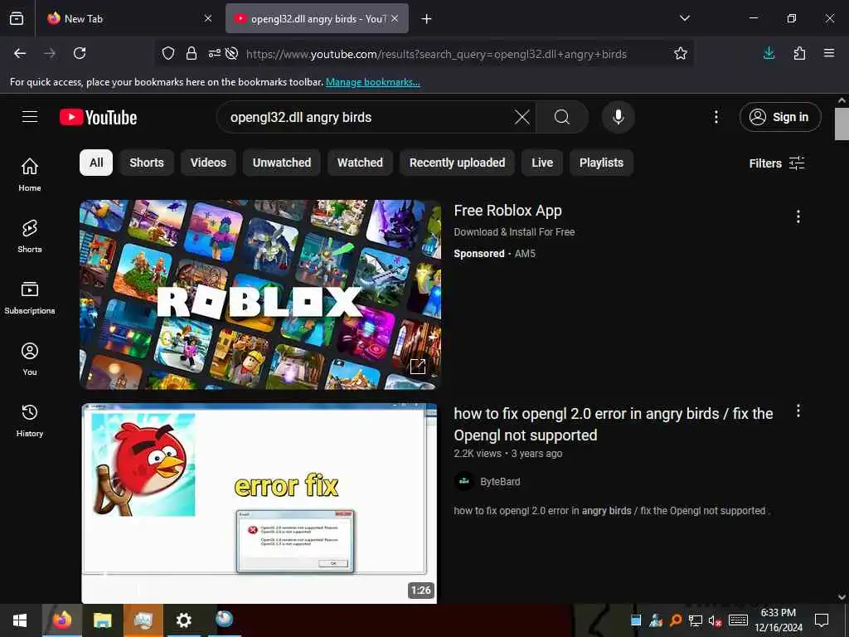Open more options for opengl 2.0 error video

pyautogui.click(x=798, y=411)
